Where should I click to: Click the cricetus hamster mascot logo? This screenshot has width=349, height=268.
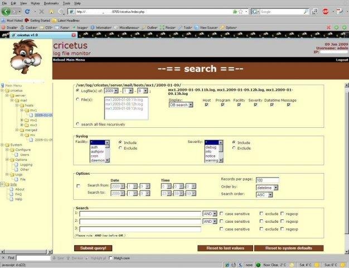(x=26, y=56)
